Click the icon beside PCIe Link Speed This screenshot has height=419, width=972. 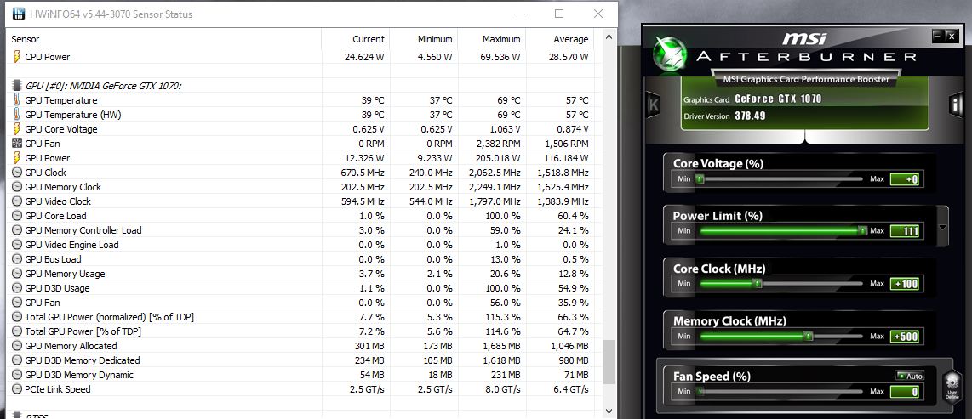pos(17,389)
